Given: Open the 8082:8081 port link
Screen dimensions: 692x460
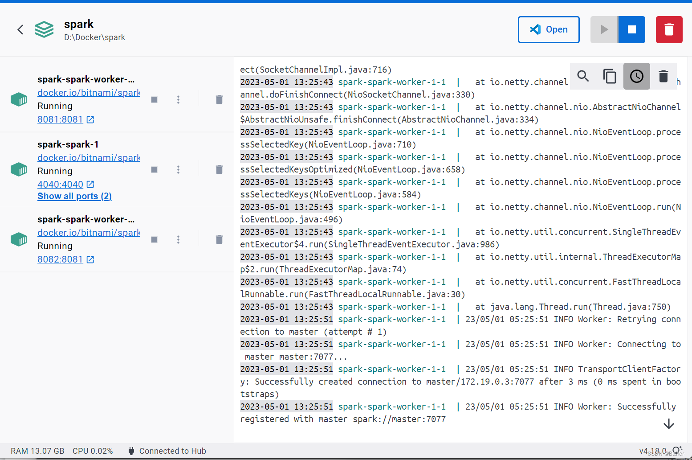Looking at the screenshot, I should (65, 259).
